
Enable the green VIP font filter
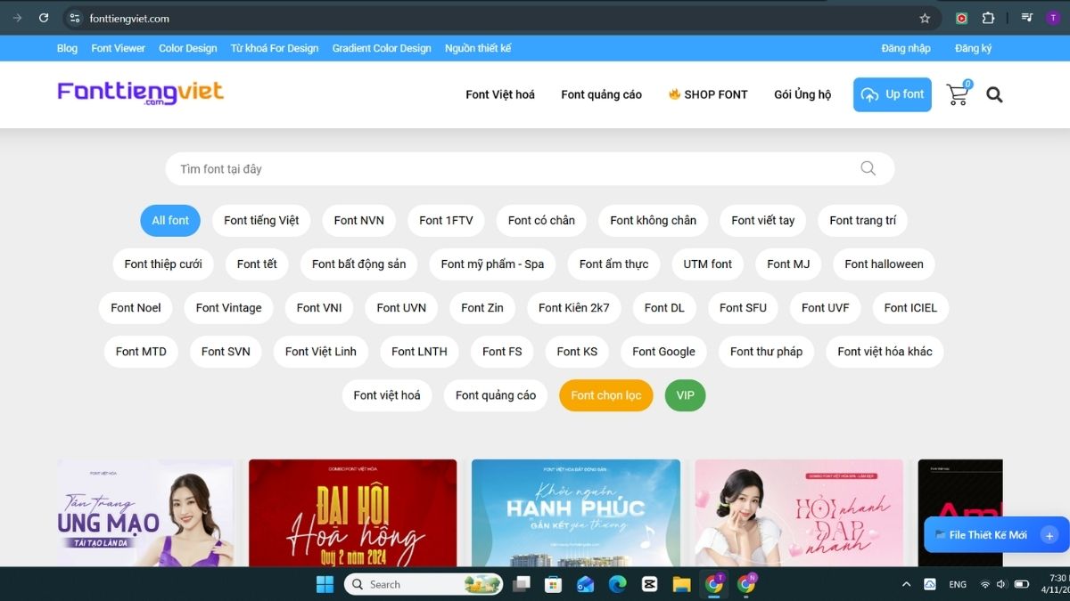[685, 395]
